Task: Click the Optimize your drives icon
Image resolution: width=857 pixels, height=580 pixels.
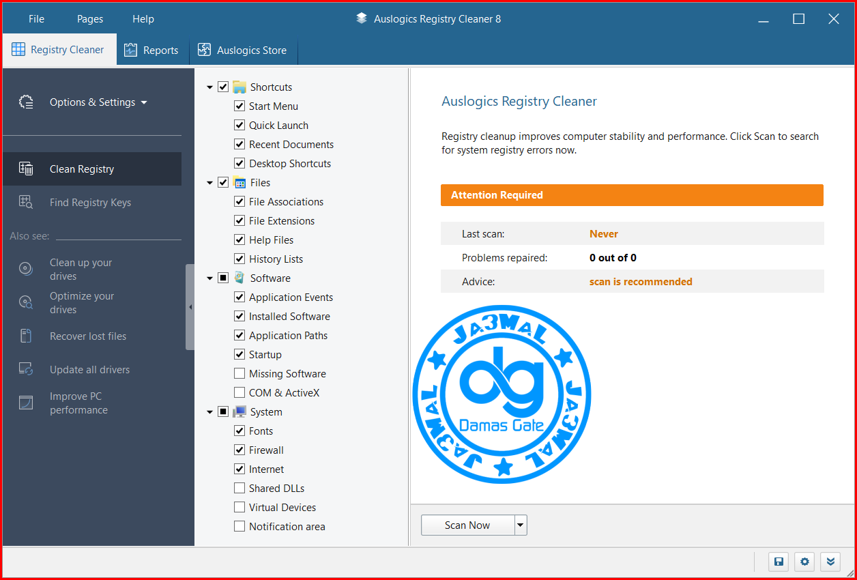Action: 26,302
